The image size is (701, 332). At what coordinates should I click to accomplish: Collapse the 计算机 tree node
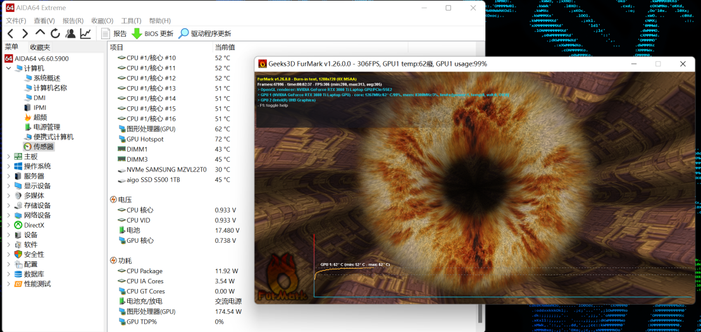8,68
